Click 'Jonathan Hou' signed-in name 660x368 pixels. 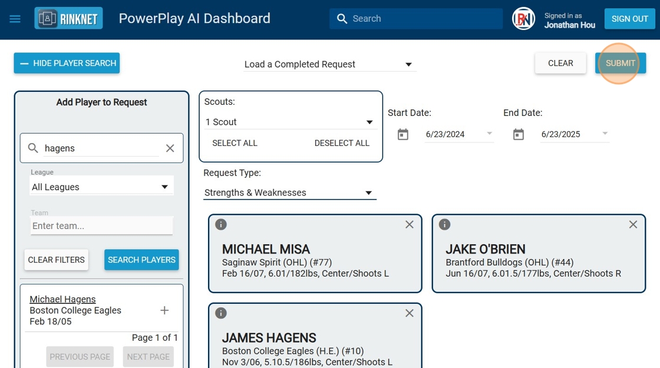(x=569, y=25)
